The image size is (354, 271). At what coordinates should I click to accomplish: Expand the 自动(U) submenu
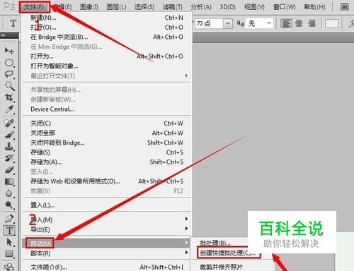tap(107, 243)
